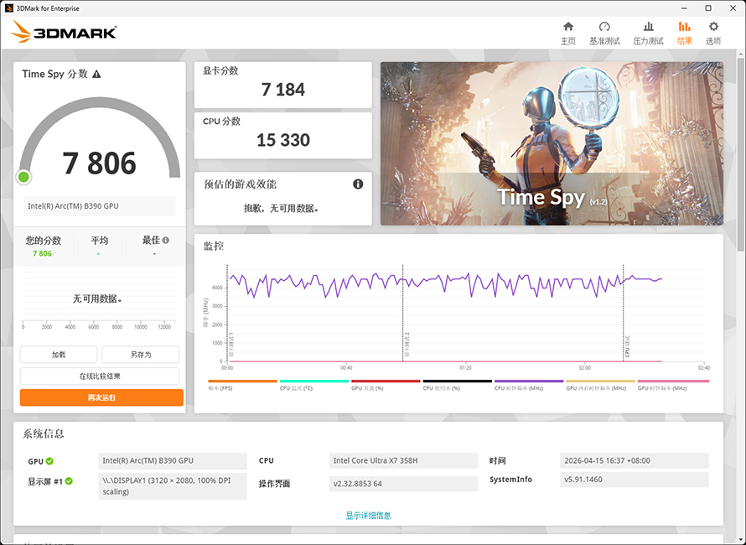The height and width of the screenshot is (545, 746).
Task: Click the 显卡测试 2 marker in the chart
Action: tap(407, 345)
